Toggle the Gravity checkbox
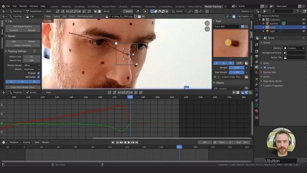The height and width of the screenshot is (173, 307). [265, 68]
